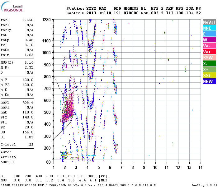
Task: Click the 500200 version text
Action: [7, 162]
